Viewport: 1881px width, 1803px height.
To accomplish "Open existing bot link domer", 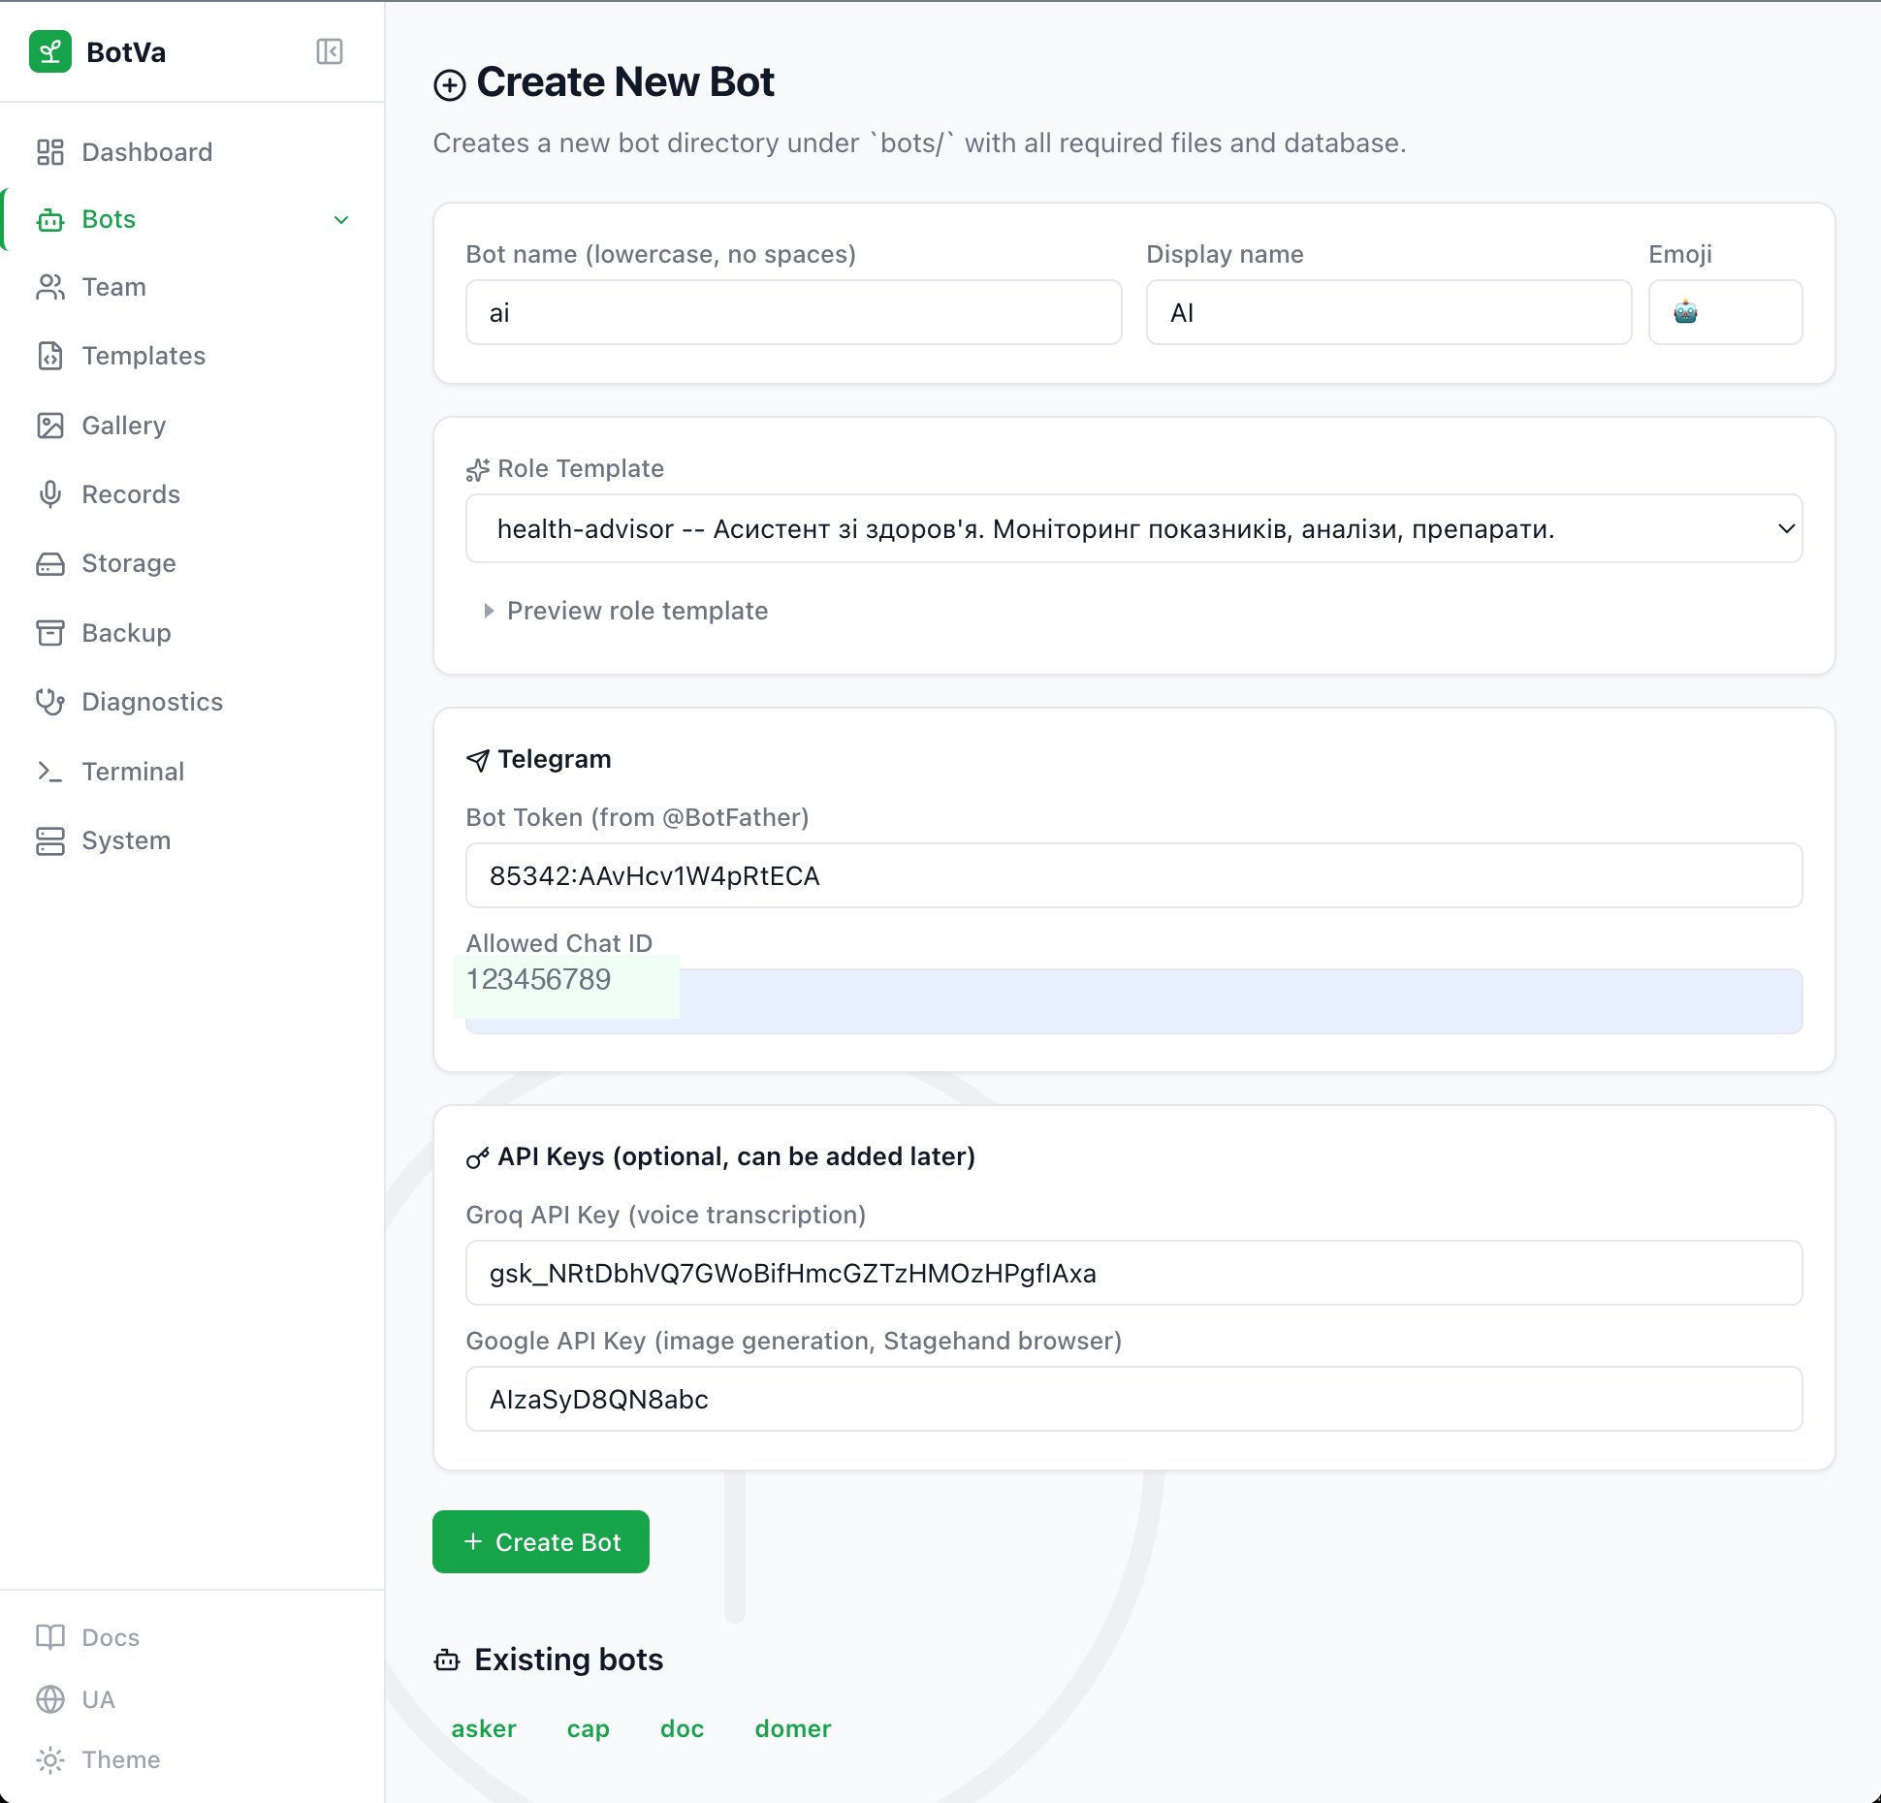I will pos(792,1728).
